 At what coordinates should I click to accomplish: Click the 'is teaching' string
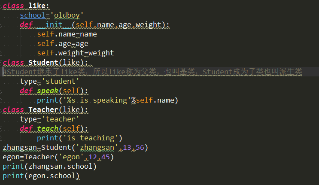tap(90, 138)
